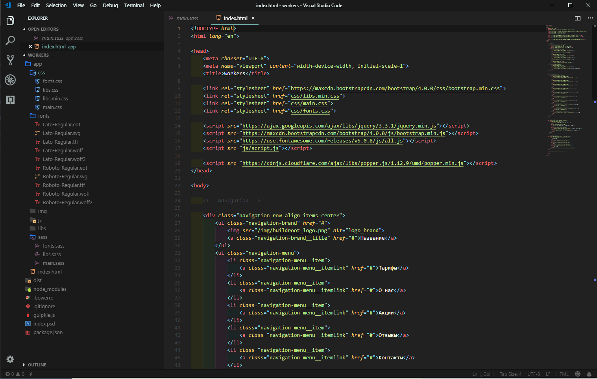Viewport: 597px width, 379px height.
Task: Open the Source Control view
Action: click(x=10, y=60)
